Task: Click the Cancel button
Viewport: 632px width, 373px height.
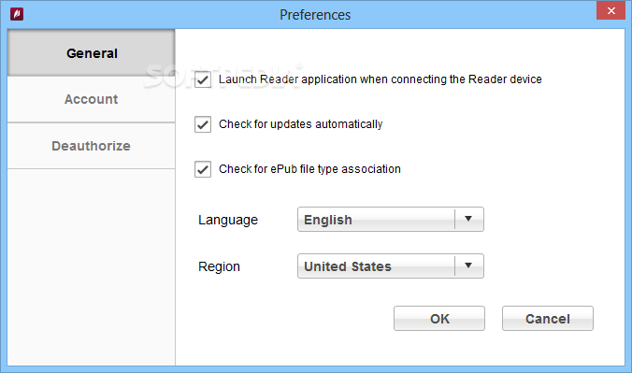Action: click(547, 319)
